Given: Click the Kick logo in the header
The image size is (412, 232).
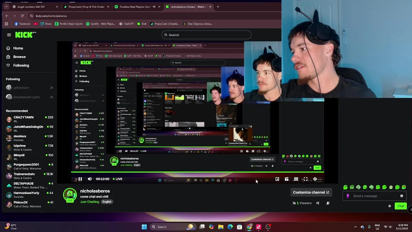Looking at the screenshot, I should point(25,35).
